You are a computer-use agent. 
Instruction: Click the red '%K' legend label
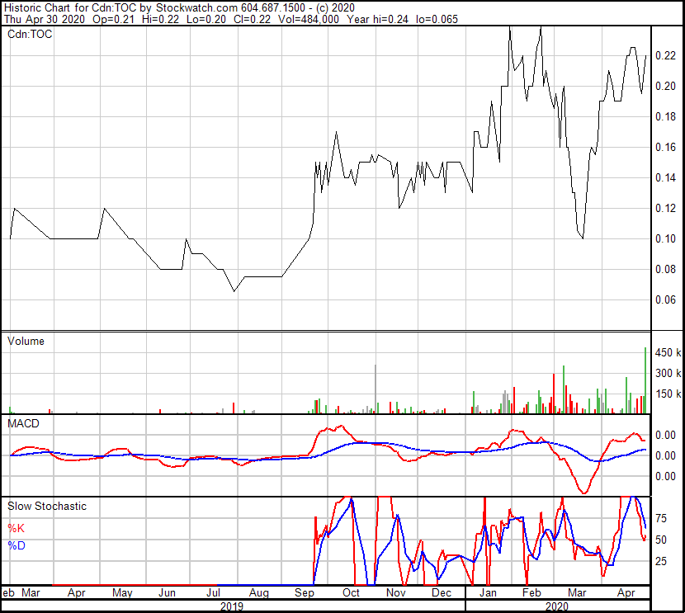click(16, 528)
